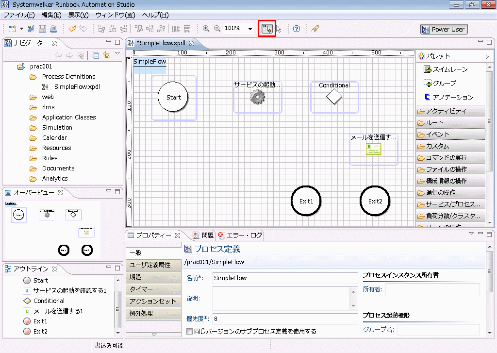497x353 pixels.
Task: Click the Power User button
Action: click(x=444, y=29)
